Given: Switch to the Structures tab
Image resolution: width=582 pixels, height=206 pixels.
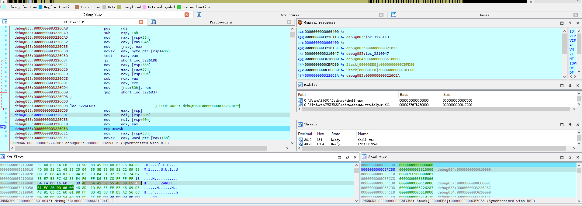Looking at the screenshot, I should coord(290,15).
